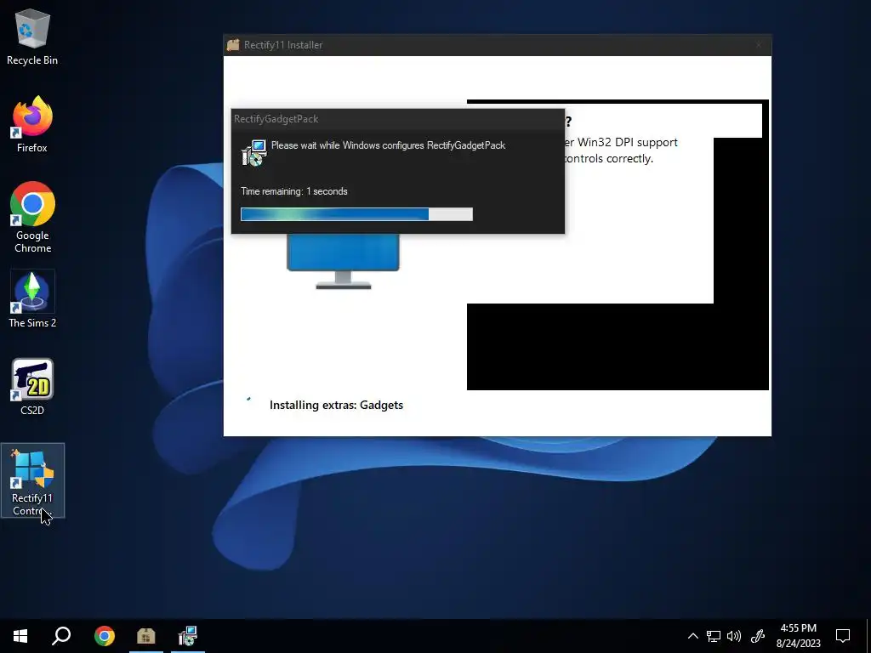Open taskbar Search

click(x=61, y=636)
